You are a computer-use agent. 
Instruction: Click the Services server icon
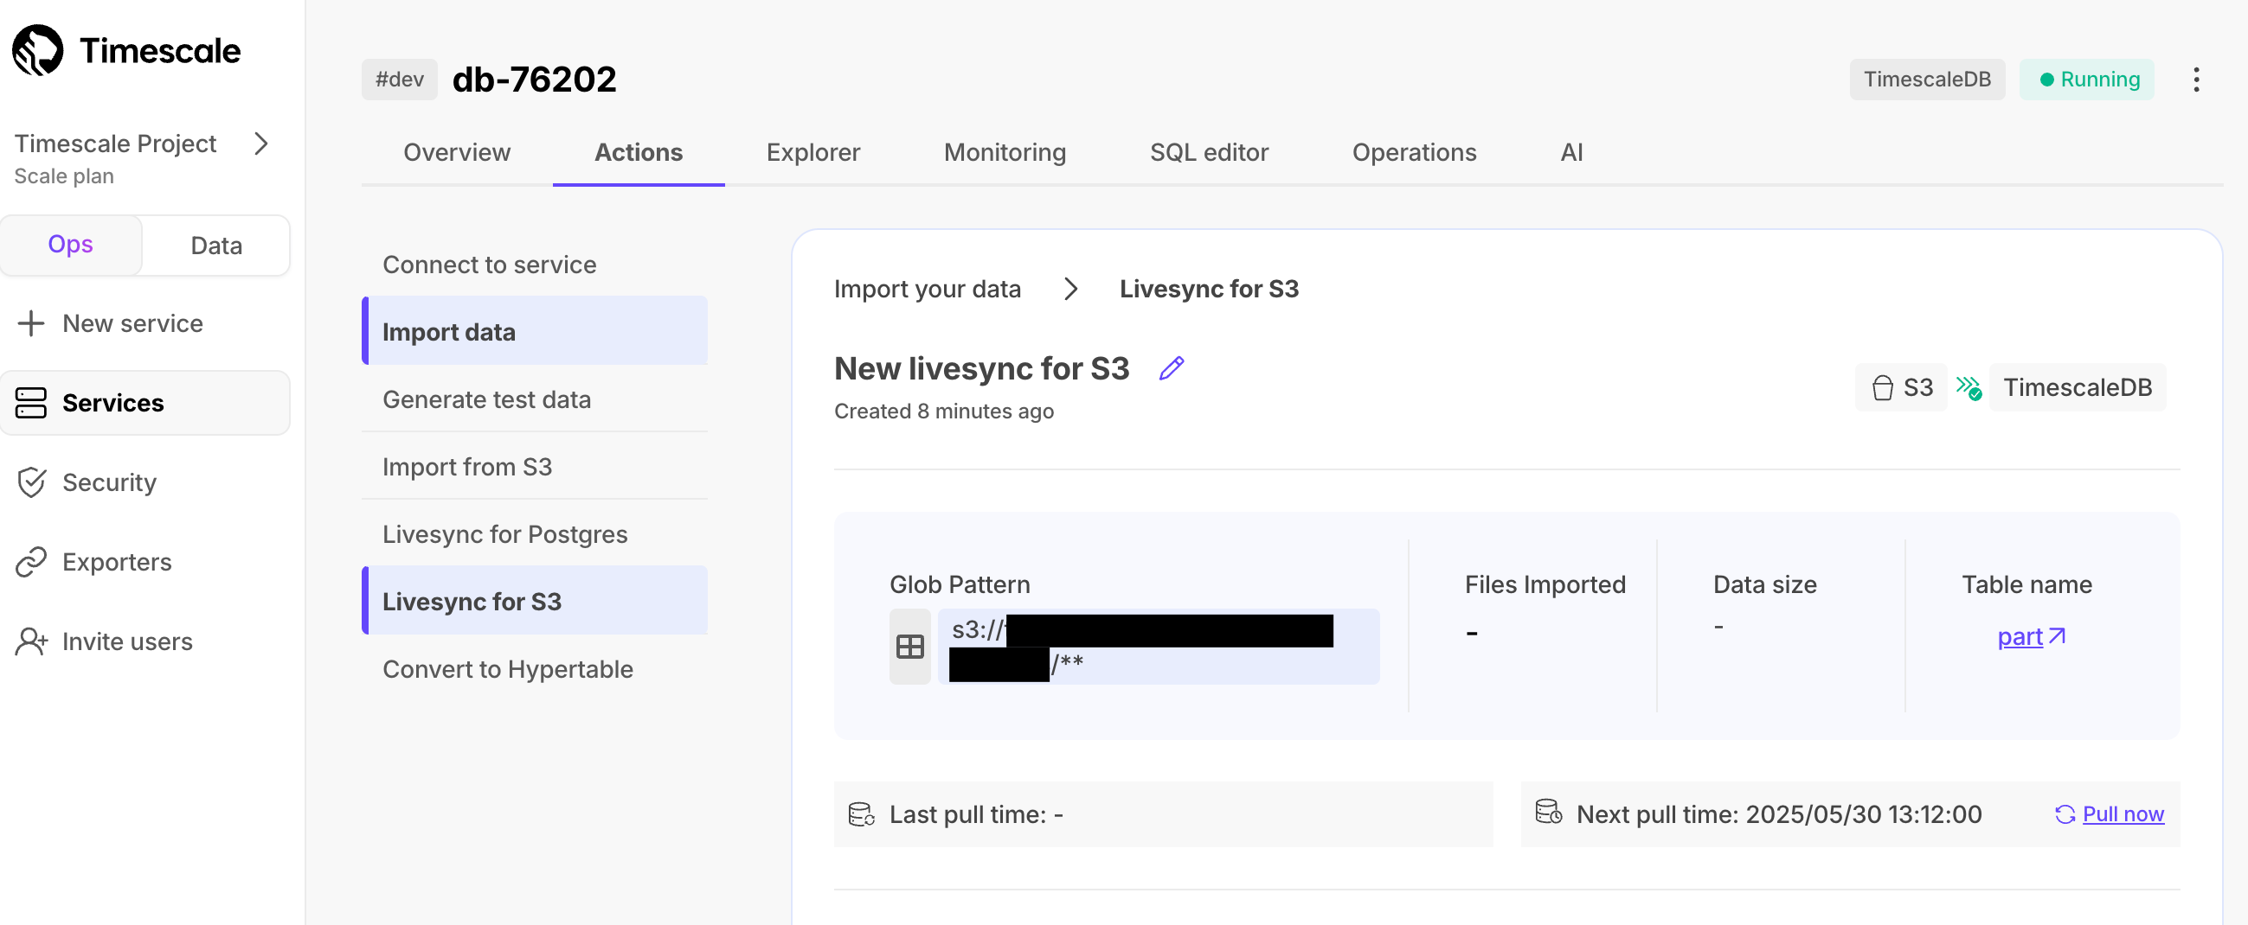30,403
